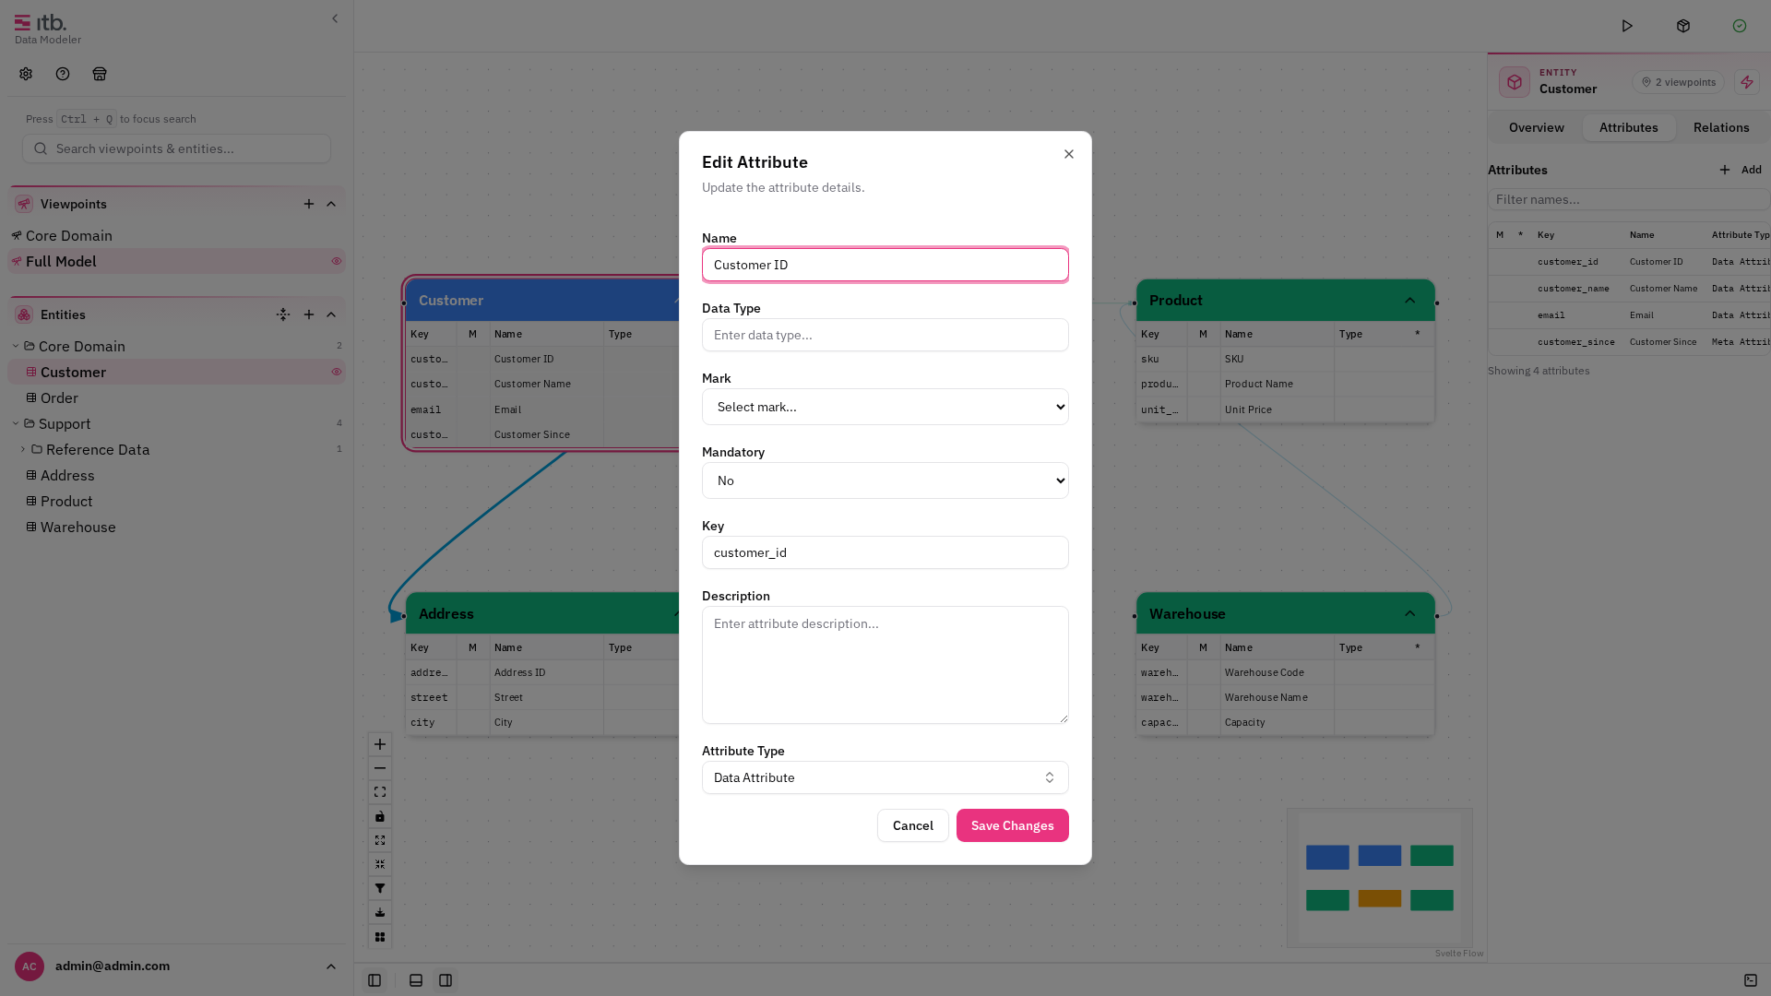Screen dimensions: 1771x996
Task: Click the Cancel button
Action: 913,825
